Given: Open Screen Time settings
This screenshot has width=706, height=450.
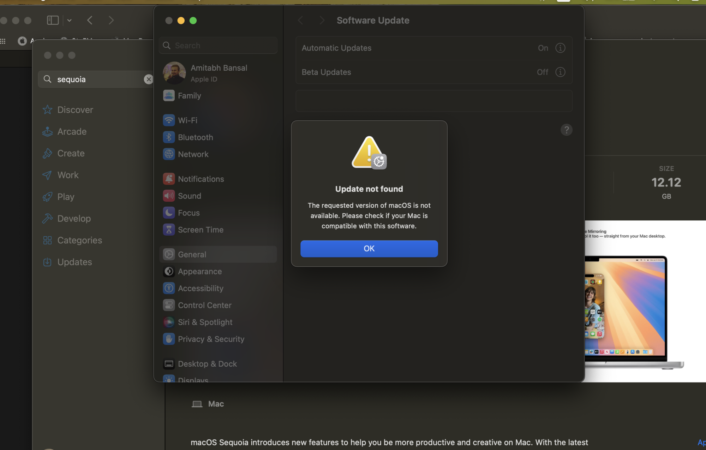Looking at the screenshot, I should click(200, 230).
